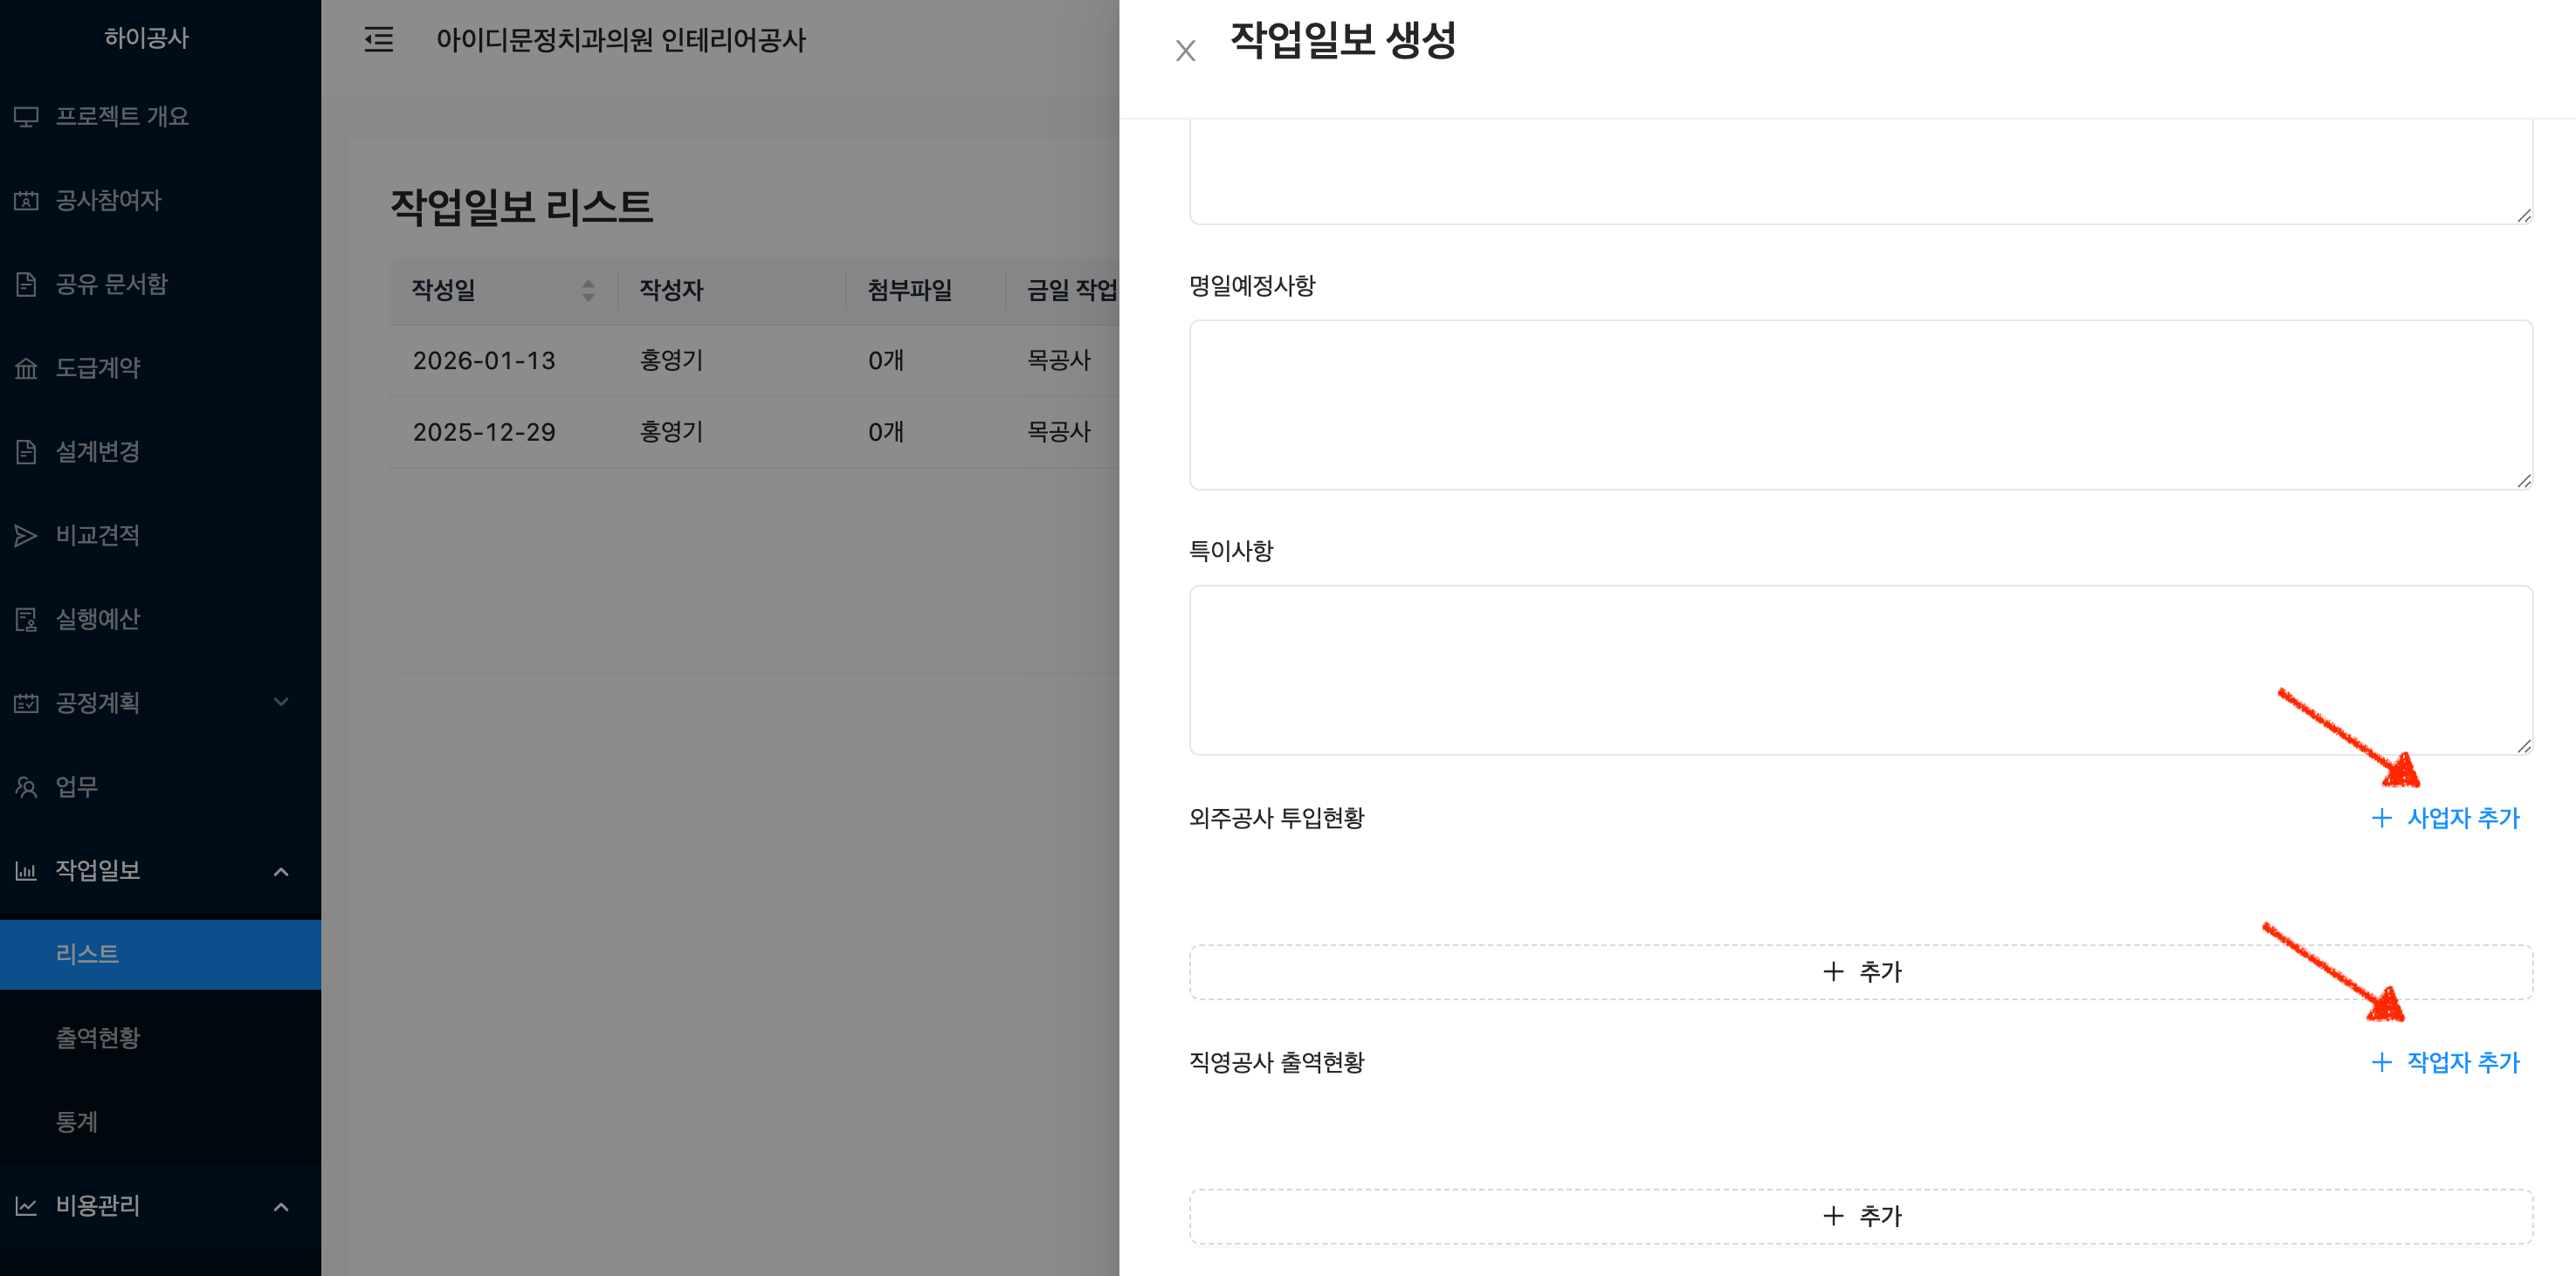
Task: Open the 출역현황 submenu item
Action: click(98, 1039)
